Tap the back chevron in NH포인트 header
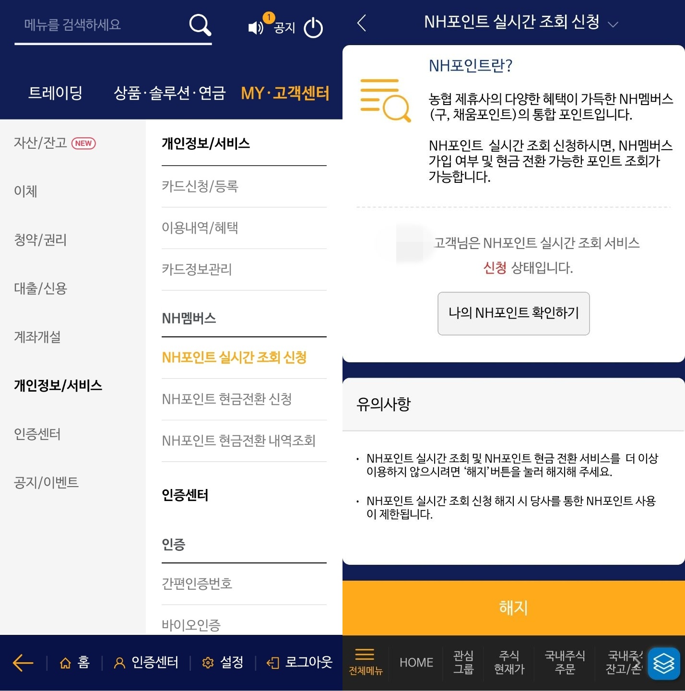Viewport: 685px width, 691px height. pos(362,23)
